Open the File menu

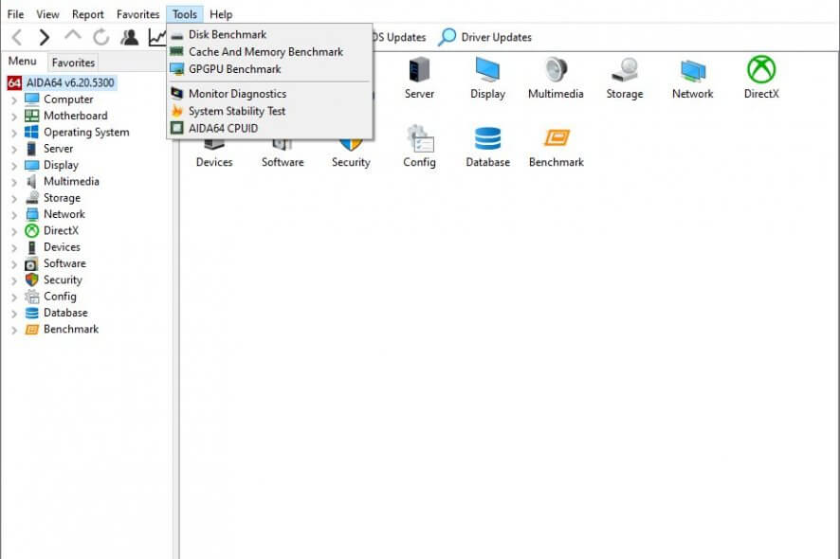pos(15,14)
